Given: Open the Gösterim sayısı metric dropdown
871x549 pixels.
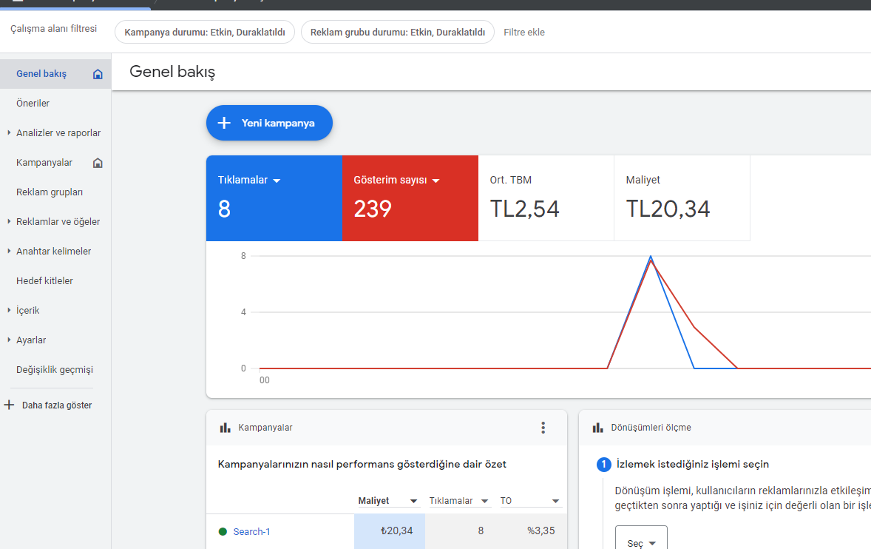Looking at the screenshot, I should (x=435, y=181).
